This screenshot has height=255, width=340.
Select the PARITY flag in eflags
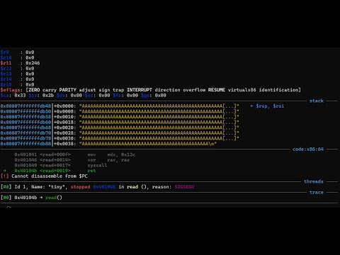68,90
